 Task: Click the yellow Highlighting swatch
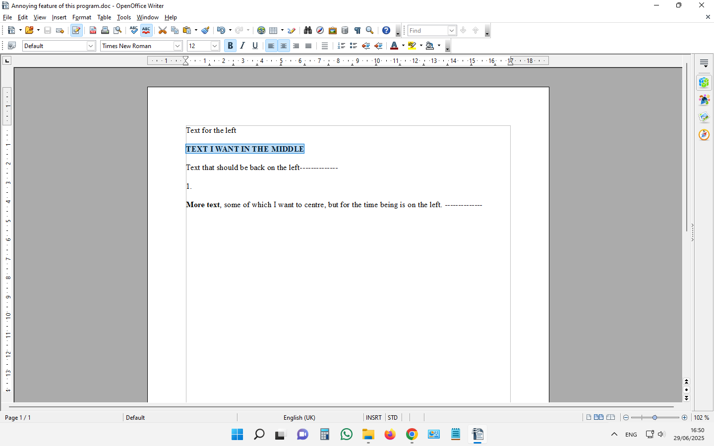(x=412, y=46)
